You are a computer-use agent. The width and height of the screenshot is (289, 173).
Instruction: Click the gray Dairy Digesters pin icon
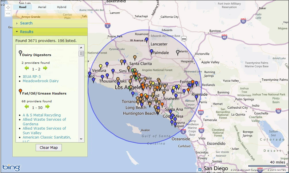click(20, 53)
